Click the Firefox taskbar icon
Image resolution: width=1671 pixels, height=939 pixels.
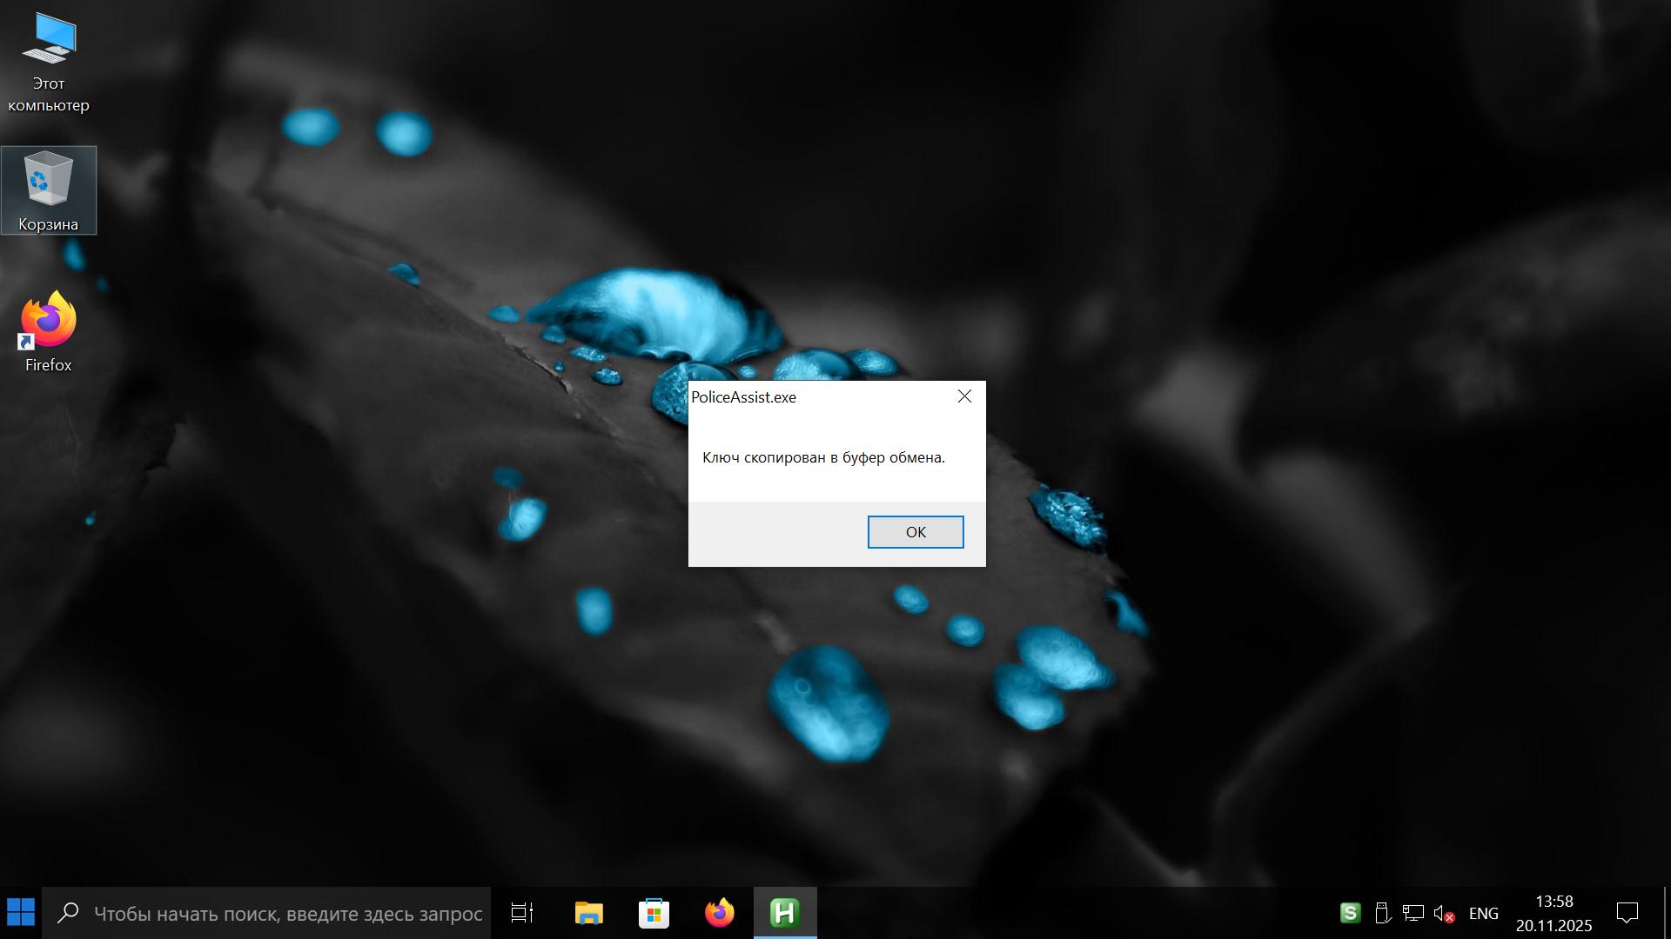[719, 913]
